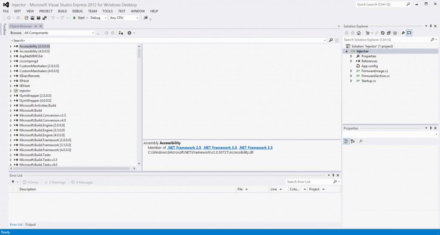Click Solution Explorer Home icon

pos(359,33)
